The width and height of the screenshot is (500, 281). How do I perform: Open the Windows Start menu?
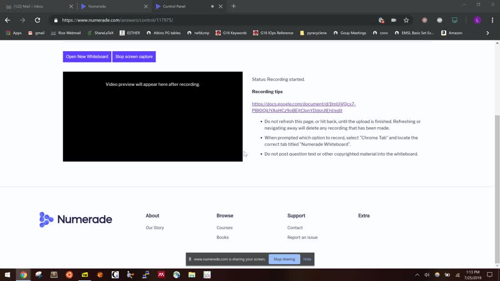click(7, 275)
